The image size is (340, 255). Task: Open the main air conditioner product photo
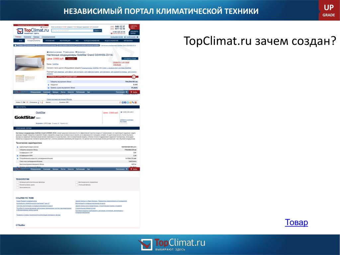tap(30, 63)
